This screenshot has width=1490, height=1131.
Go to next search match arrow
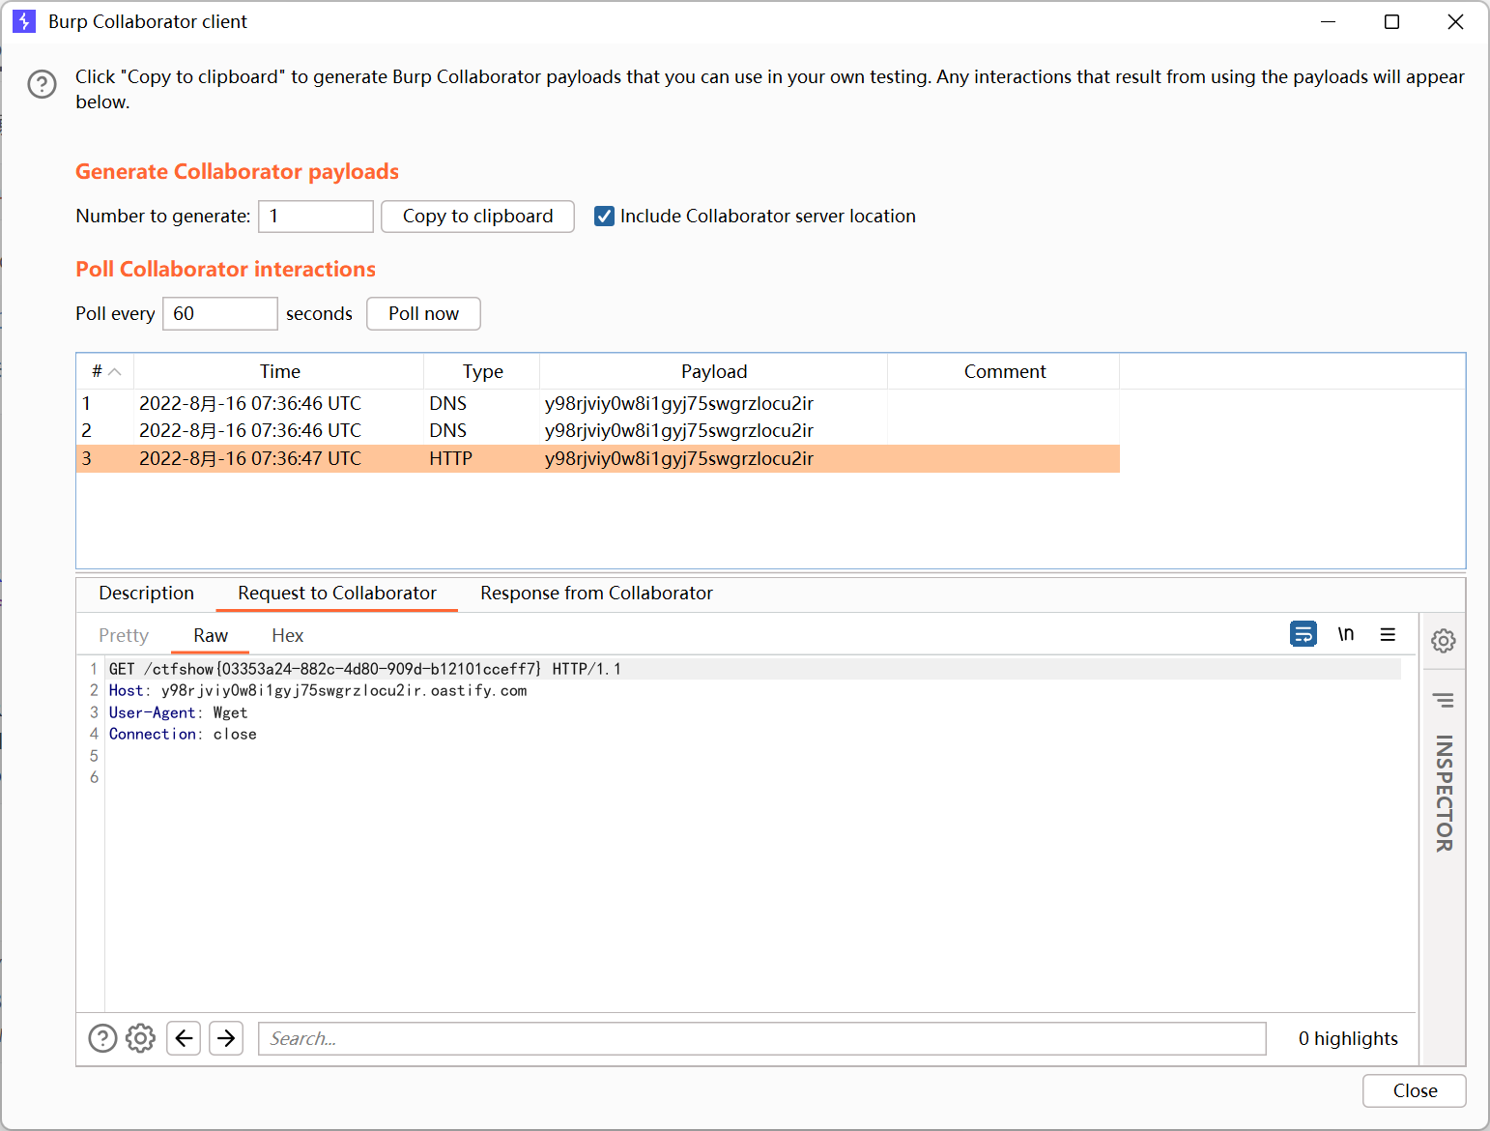(x=226, y=1038)
